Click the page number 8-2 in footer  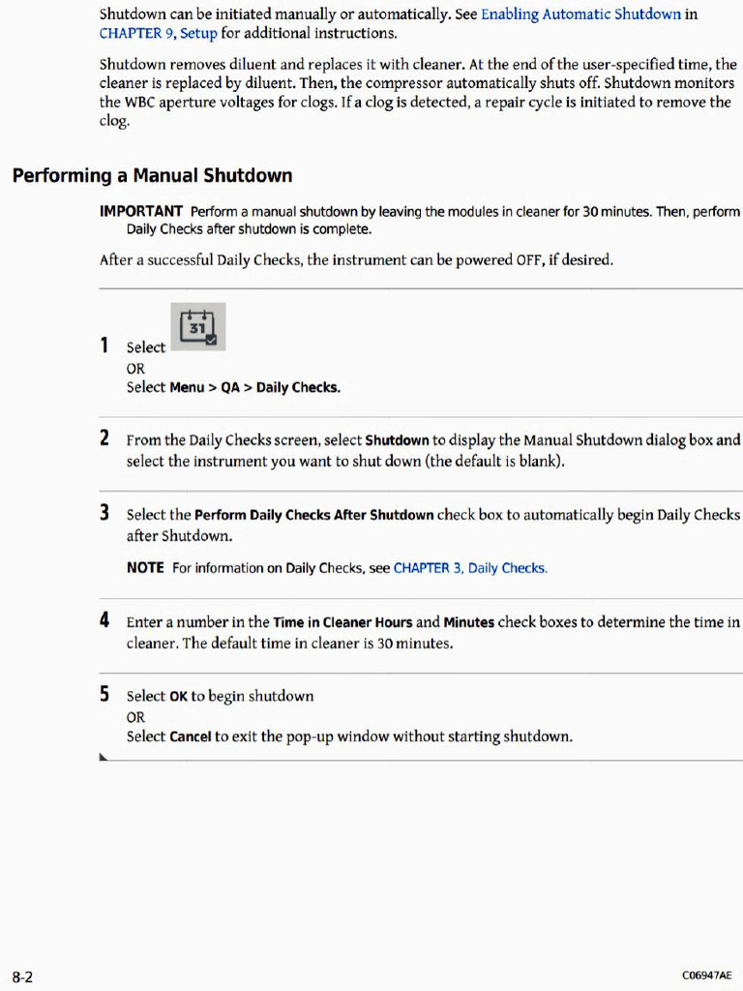click(22, 977)
